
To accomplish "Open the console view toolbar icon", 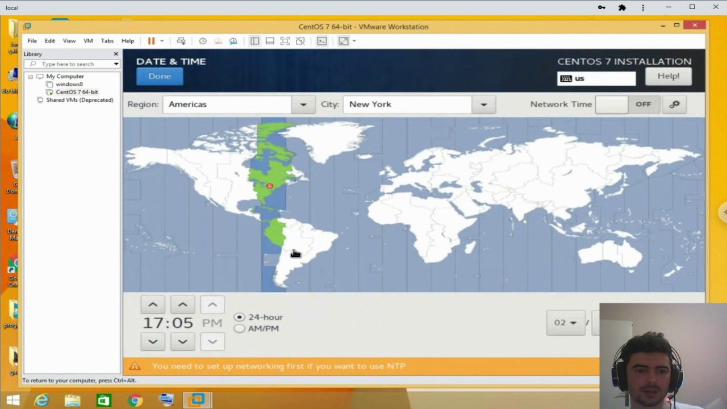I will click(x=322, y=41).
